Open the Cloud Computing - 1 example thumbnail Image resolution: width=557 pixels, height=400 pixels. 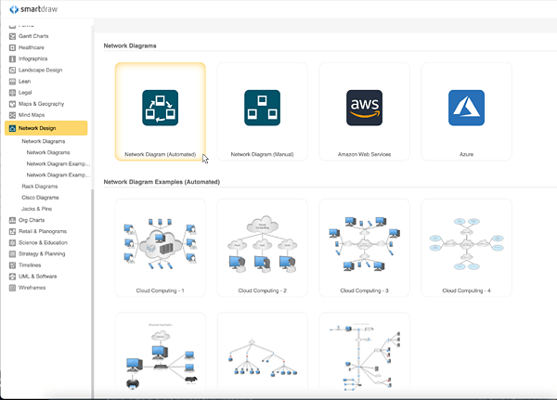tap(161, 248)
